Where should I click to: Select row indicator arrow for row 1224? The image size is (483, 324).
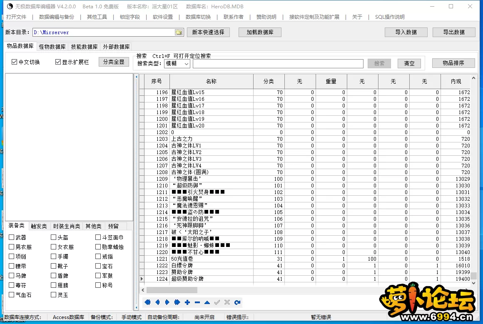click(142, 279)
